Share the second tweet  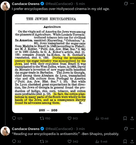point(132,142)
